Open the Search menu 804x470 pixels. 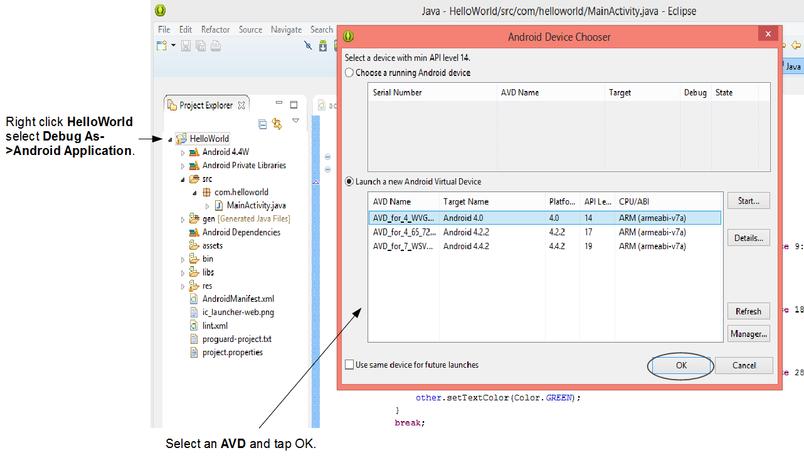[x=322, y=29]
